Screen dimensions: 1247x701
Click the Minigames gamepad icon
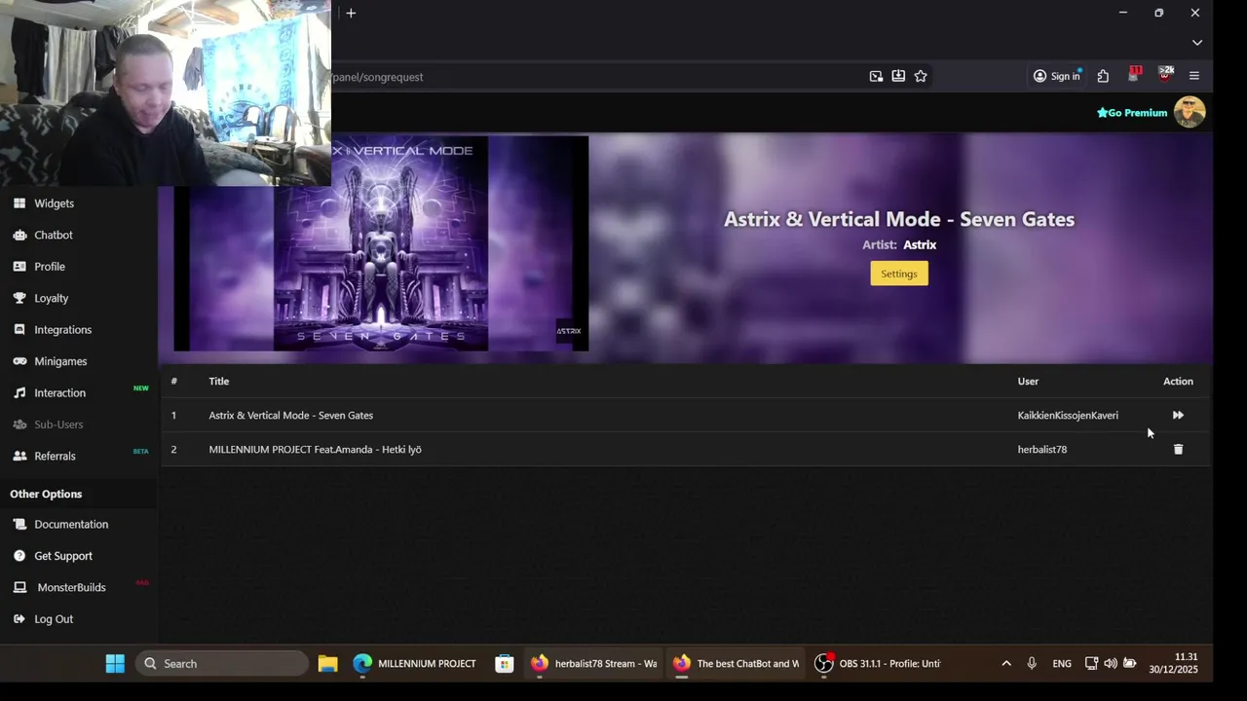pos(19,361)
